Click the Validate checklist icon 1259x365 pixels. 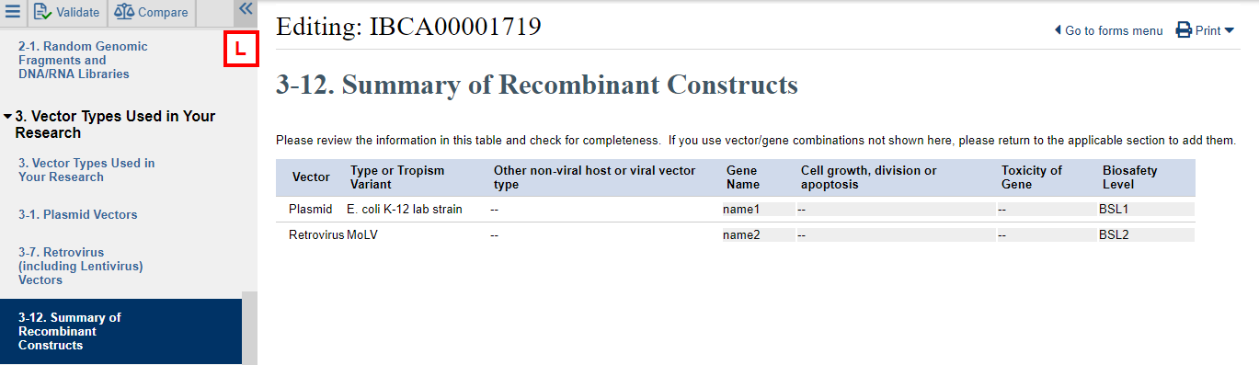click(43, 12)
